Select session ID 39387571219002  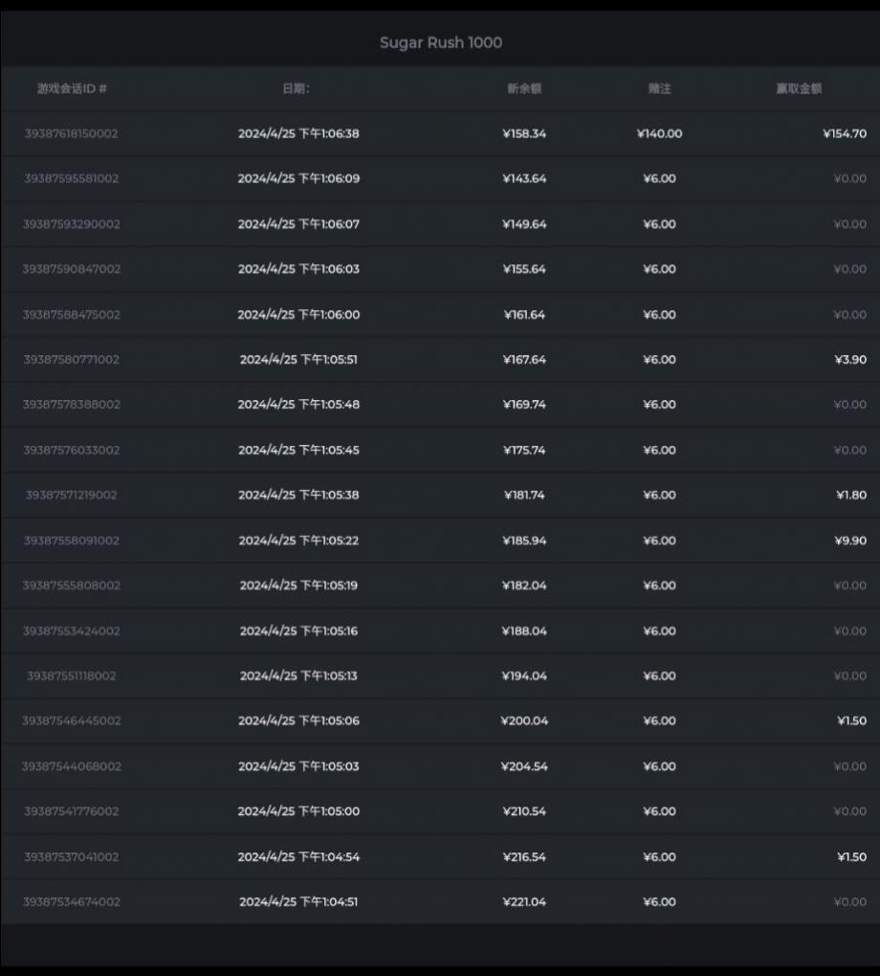tap(72, 495)
